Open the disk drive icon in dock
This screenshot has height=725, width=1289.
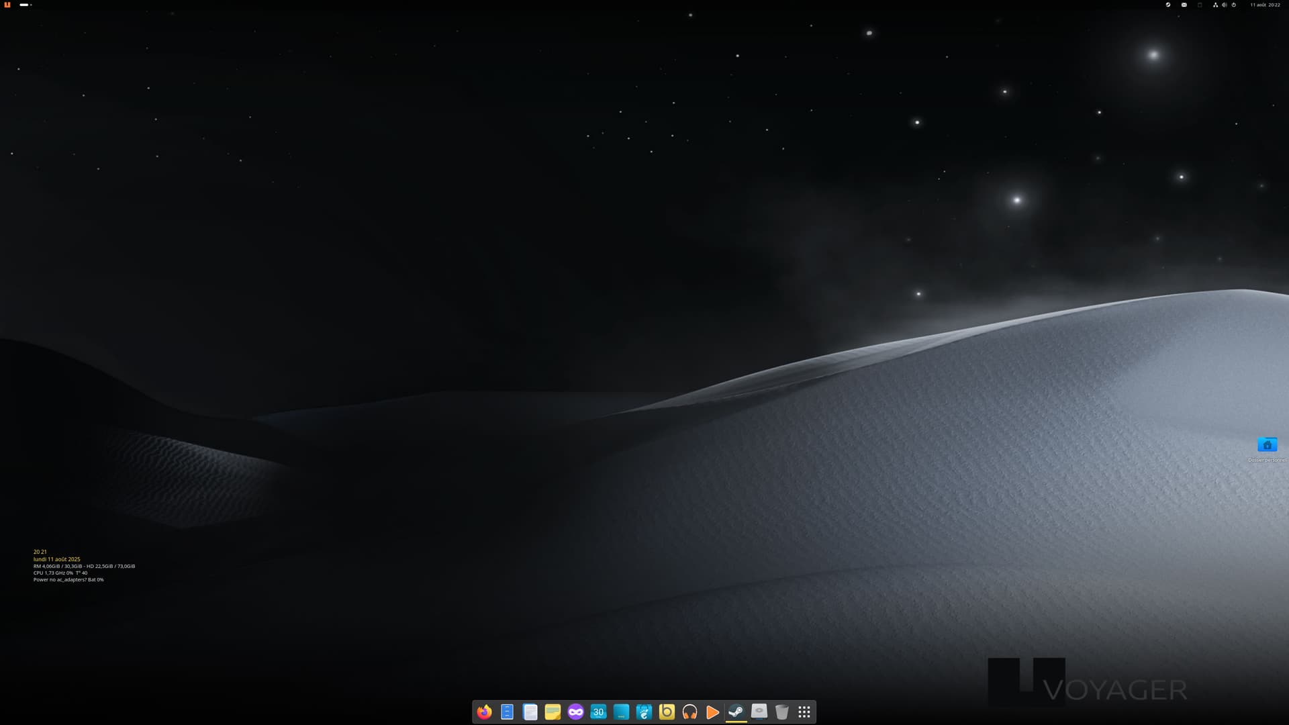(x=759, y=712)
